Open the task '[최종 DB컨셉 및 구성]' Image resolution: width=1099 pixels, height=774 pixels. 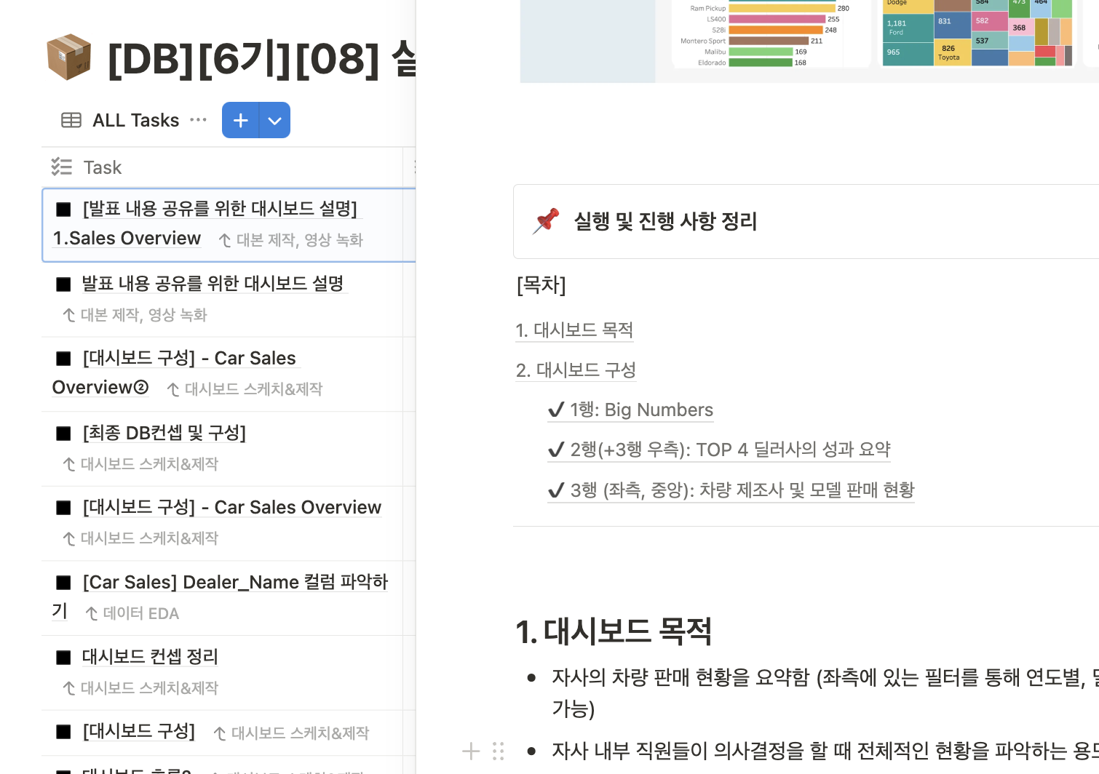pos(164,433)
